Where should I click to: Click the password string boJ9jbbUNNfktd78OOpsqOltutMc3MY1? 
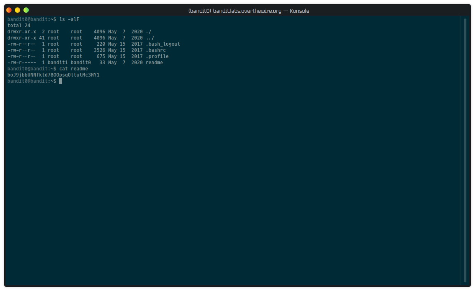[x=54, y=75]
